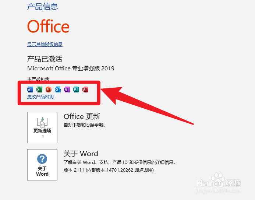Click the OneNote app icon
255x200 pixels.
point(67,90)
